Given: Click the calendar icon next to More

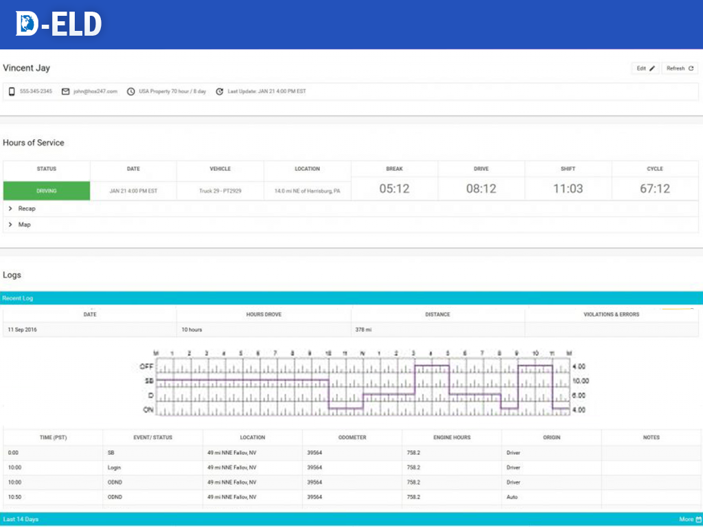Looking at the screenshot, I should [x=699, y=519].
